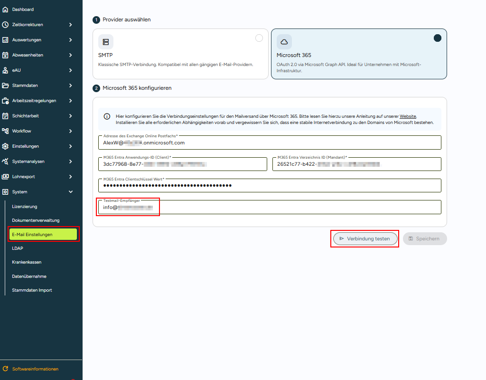
Task: Open E-Mail Einstellungen menu item
Action: [x=43, y=235]
